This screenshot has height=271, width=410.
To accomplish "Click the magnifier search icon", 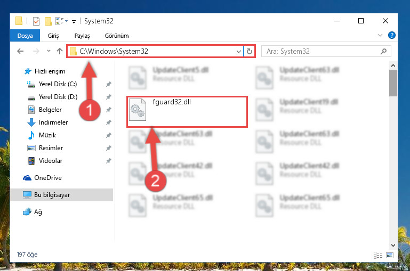I will pos(383,52).
